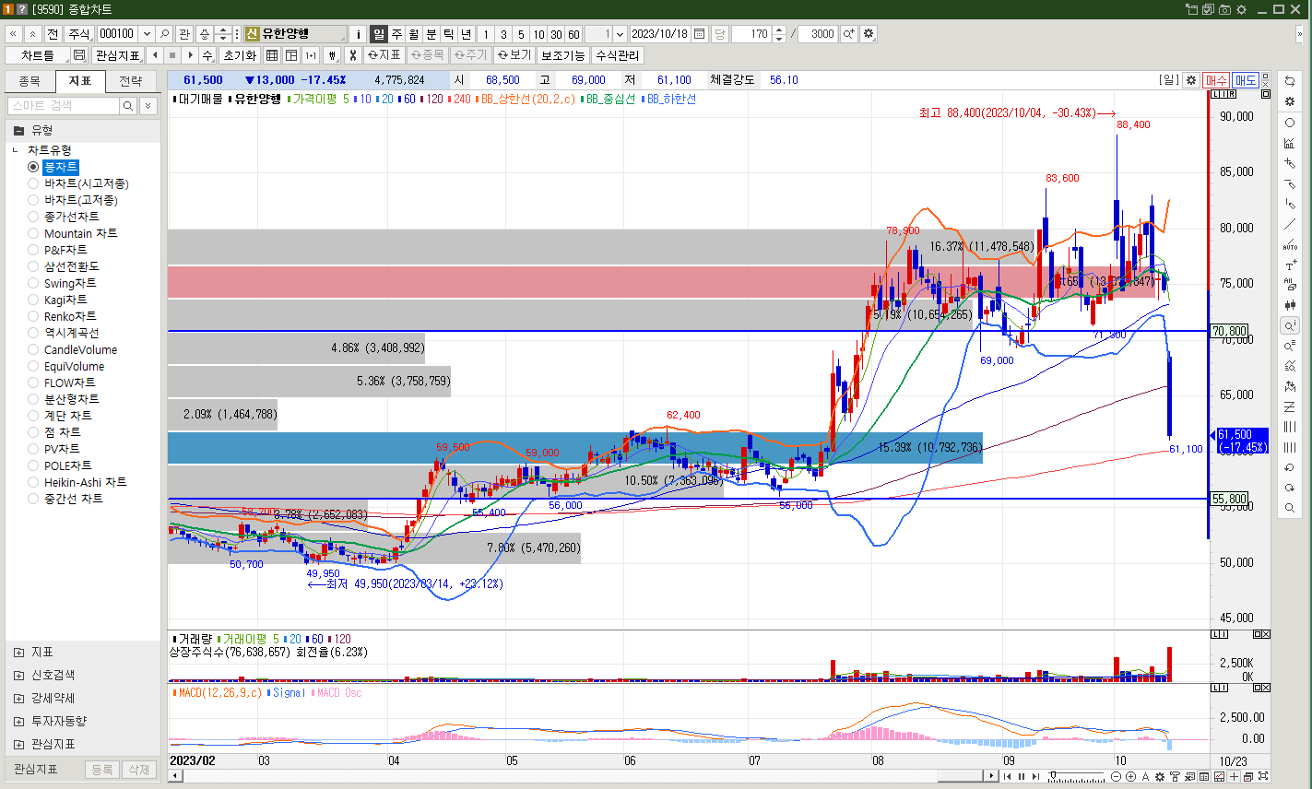
Task: Click the crosshair plus icon in the bottom toolbar
Action: 1234,777
